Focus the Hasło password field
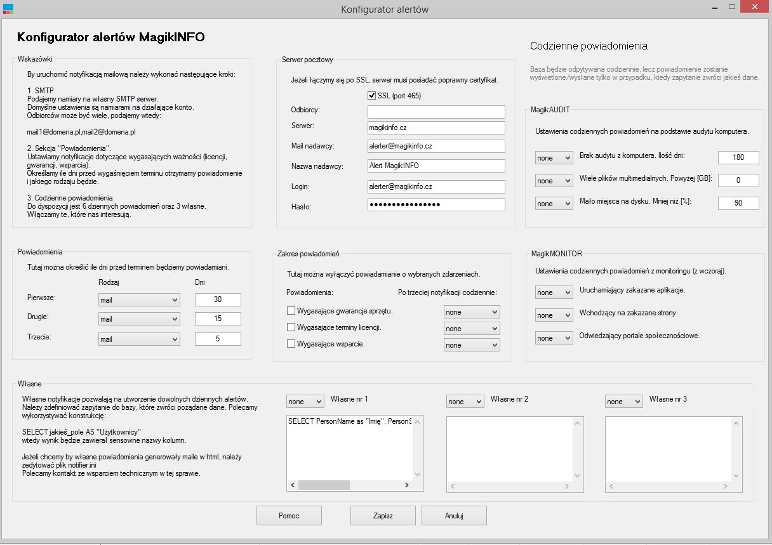Image resolution: width=772 pixels, height=545 pixels. click(x=436, y=205)
